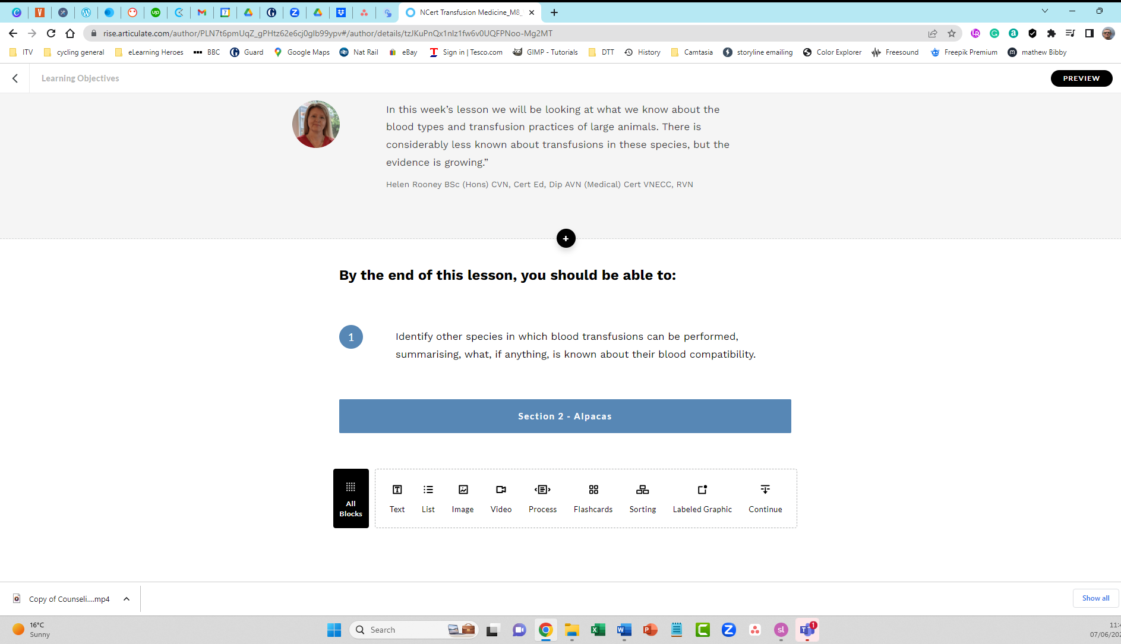Click the Section 2 - Alpacas button
This screenshot has height=644, width=1121.
coord(565,416)
